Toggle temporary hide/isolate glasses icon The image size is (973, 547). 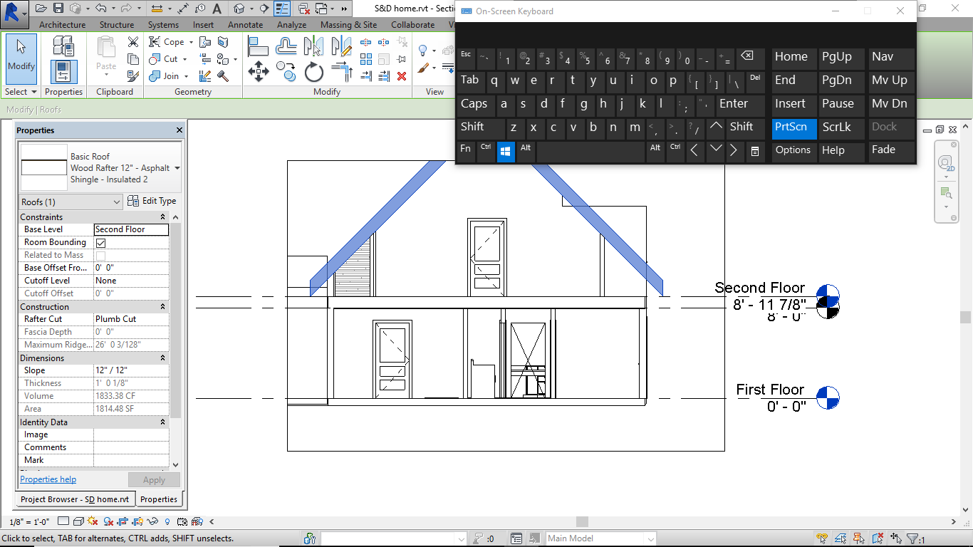click(152, 521)
